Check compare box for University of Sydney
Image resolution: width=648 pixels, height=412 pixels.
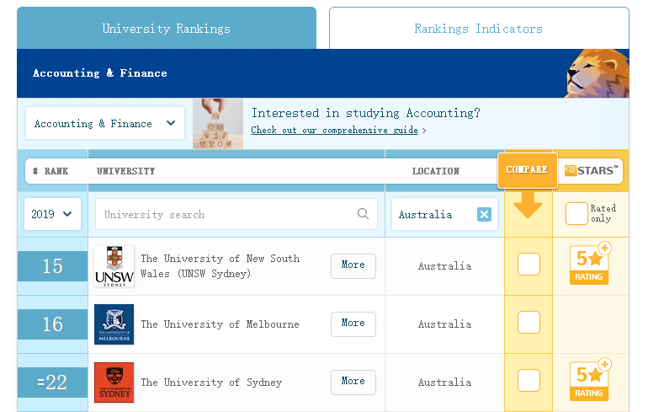point(528,381)
